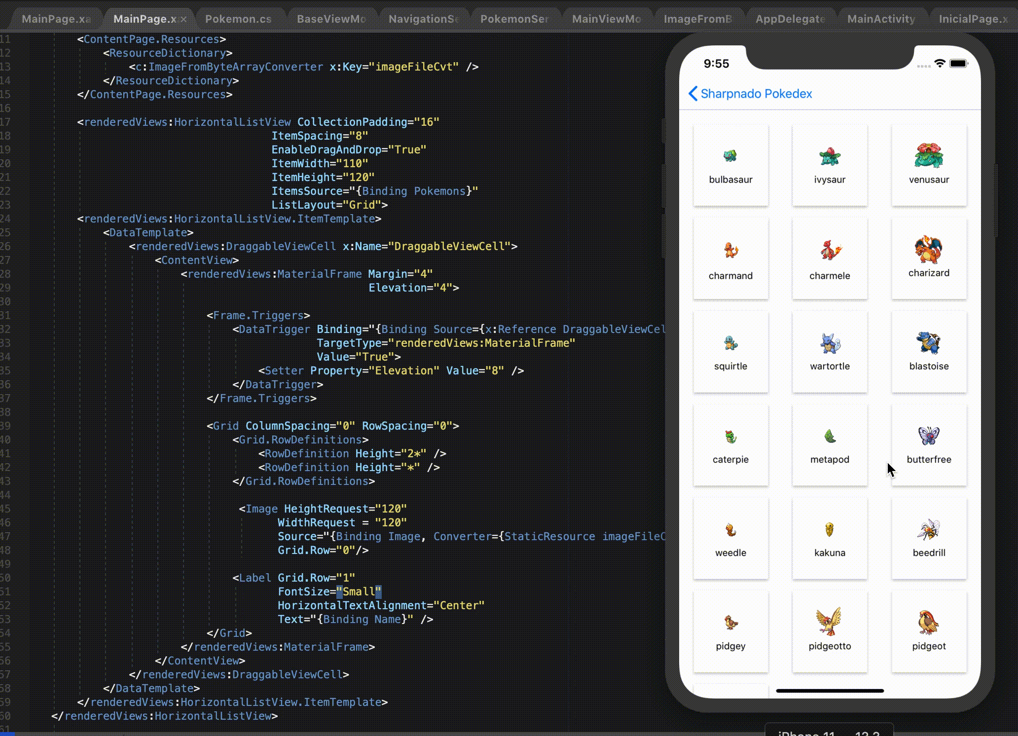
Task: Tap the simulator home indicator bar
Action: click(830, 691)
